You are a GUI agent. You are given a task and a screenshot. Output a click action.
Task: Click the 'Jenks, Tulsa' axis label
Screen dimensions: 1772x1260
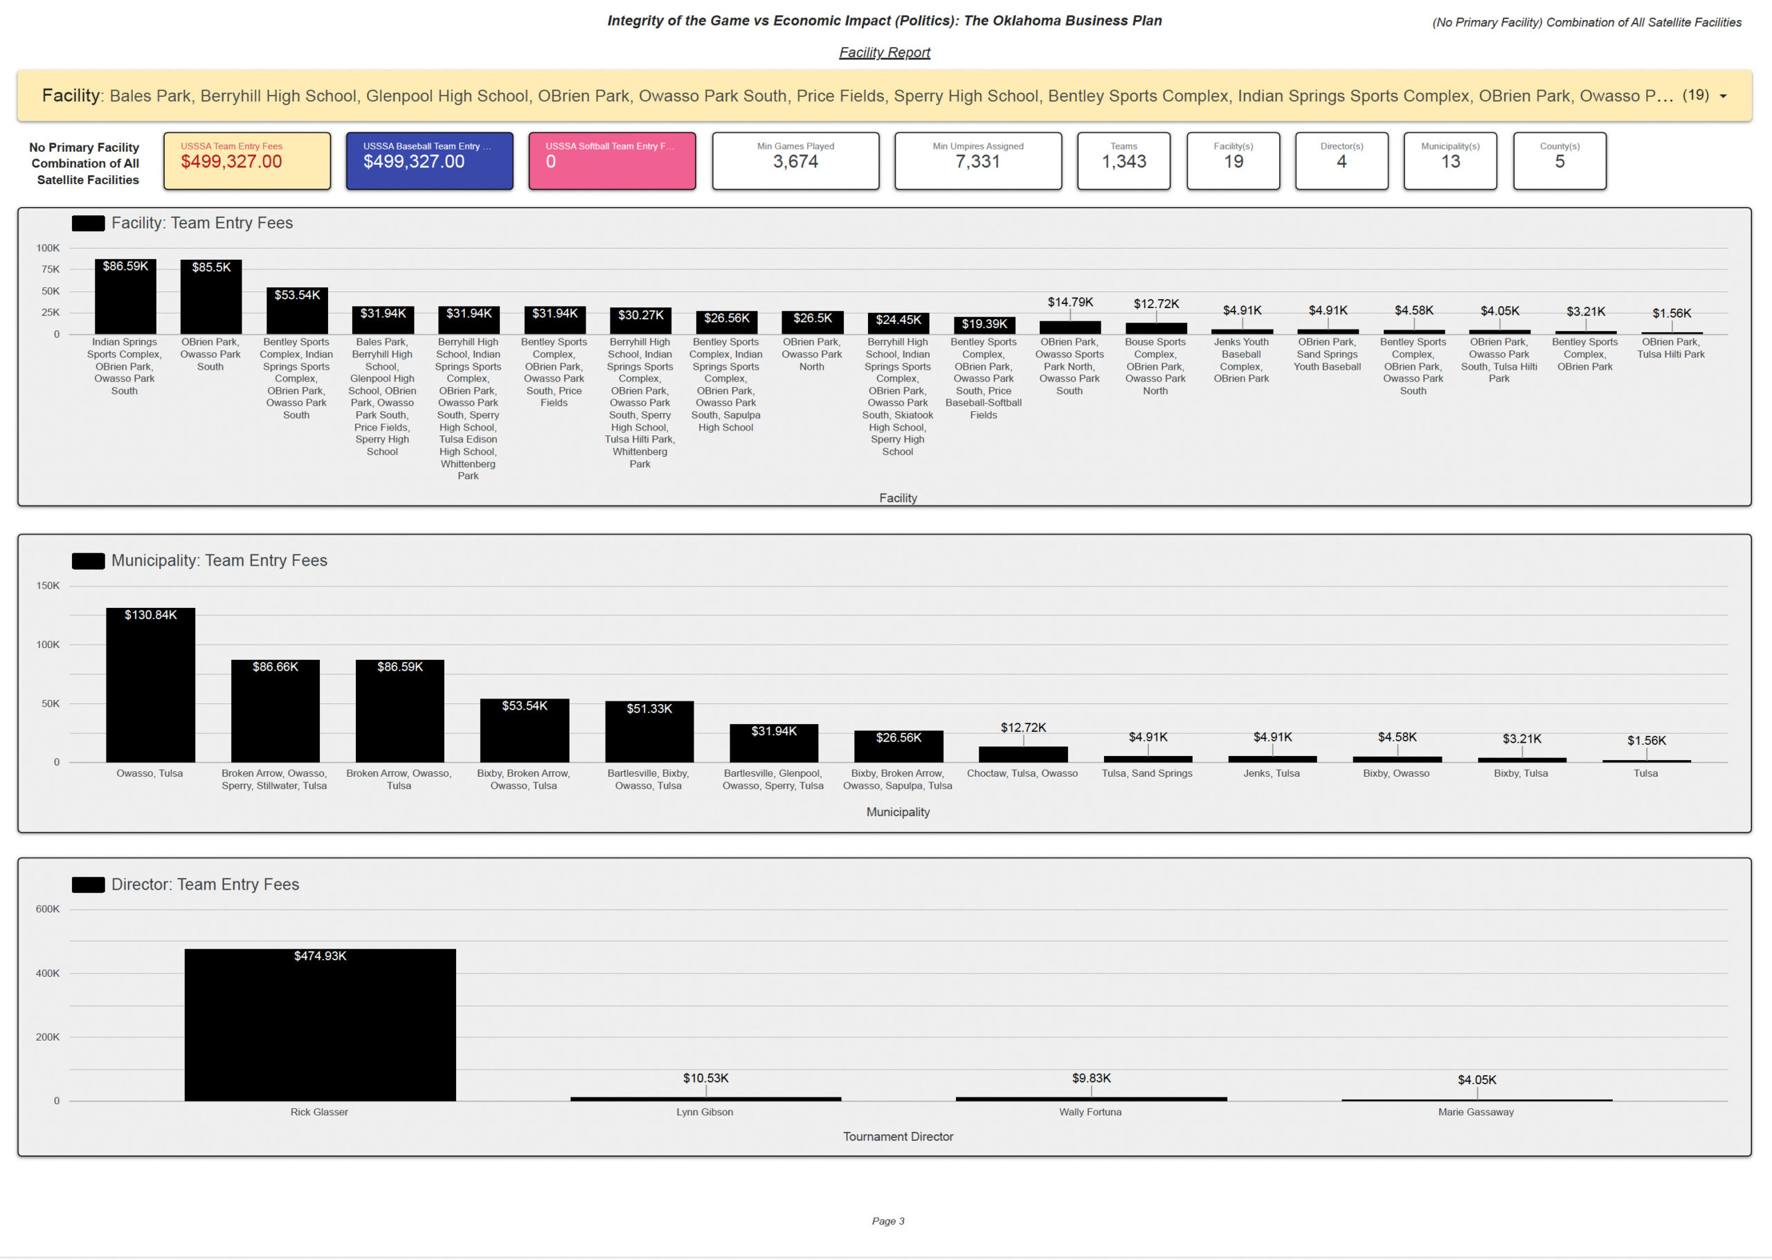[1271, 773]
